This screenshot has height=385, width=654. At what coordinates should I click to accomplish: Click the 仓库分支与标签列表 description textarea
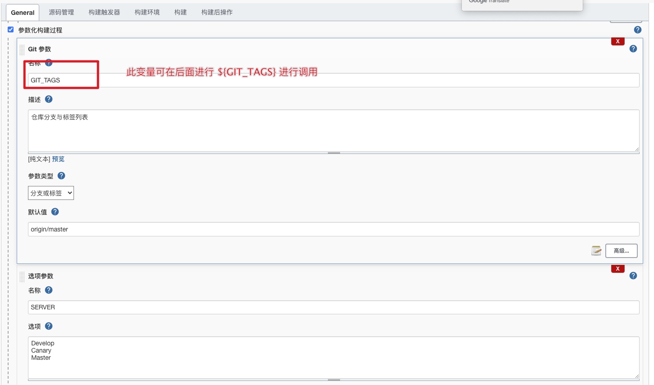(333, 131)
